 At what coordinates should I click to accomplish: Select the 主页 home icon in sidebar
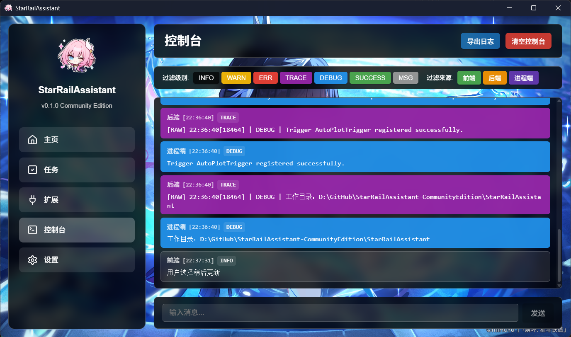32,140
